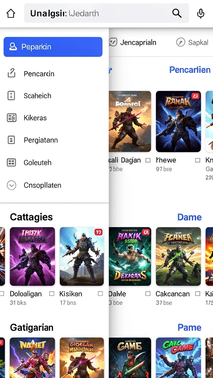Click the Doloaligan title text
This screenshot has height=378, width=213.
26,294
